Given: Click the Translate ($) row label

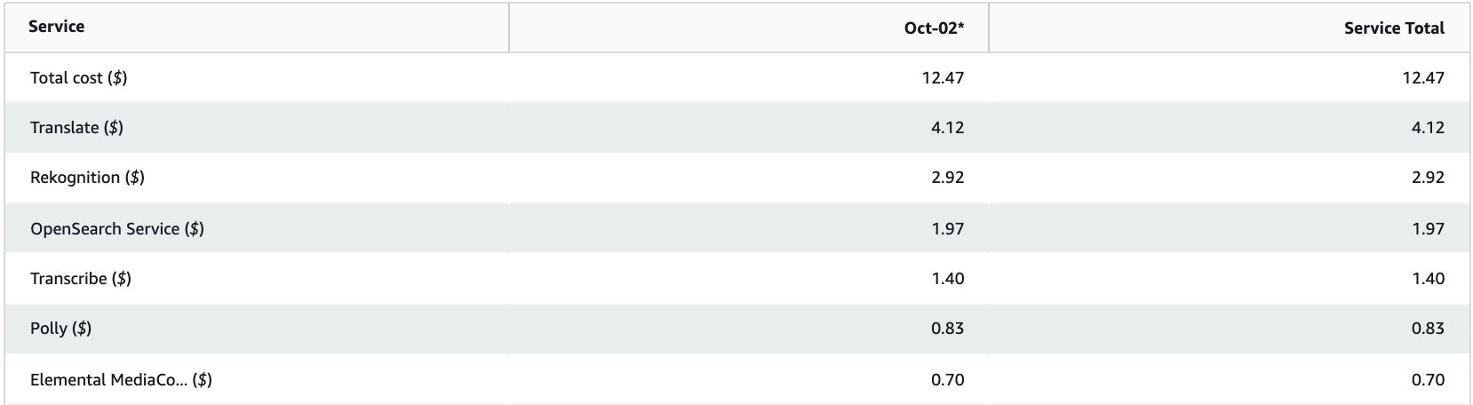Looking at the screenshot, I should pyautogui.click(x=76, y=128).
